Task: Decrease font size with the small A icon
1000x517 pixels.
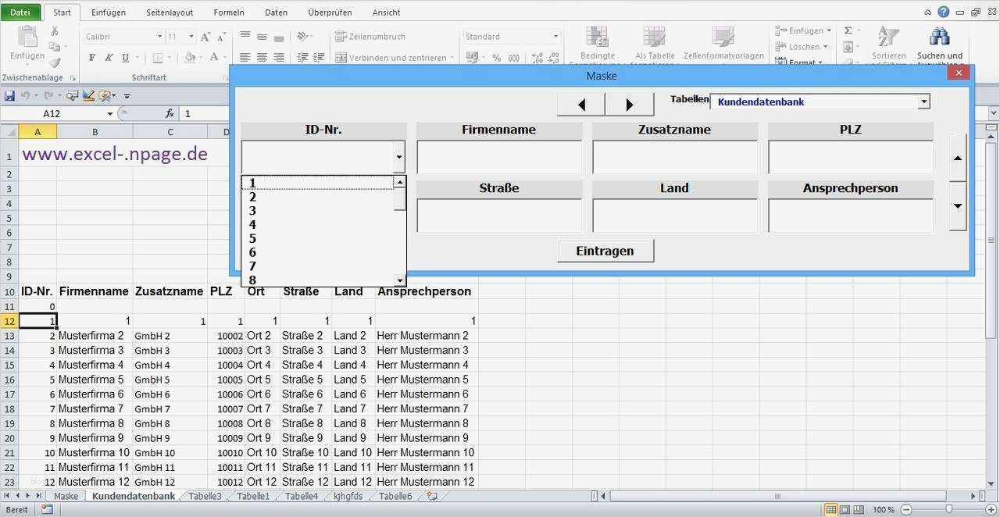Action: coord(222,37)
